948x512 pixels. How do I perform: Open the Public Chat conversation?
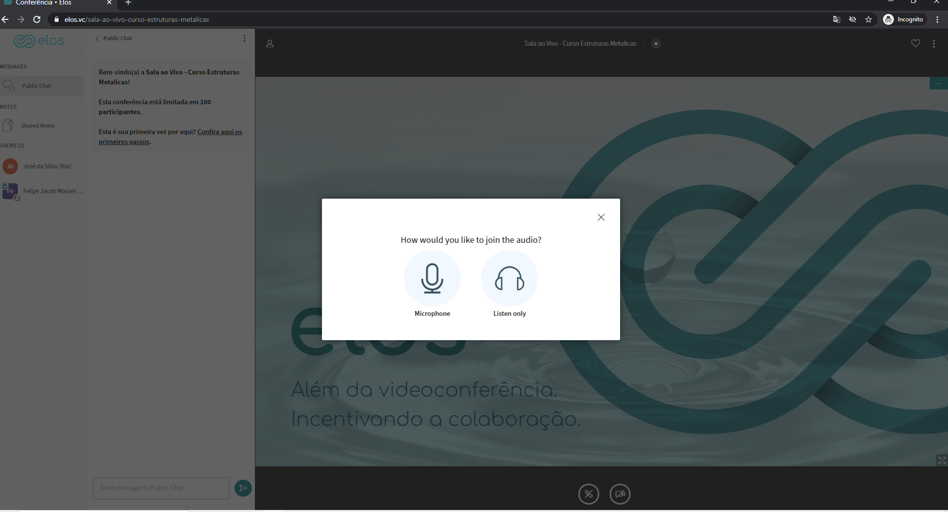click(x=42, y=86)
